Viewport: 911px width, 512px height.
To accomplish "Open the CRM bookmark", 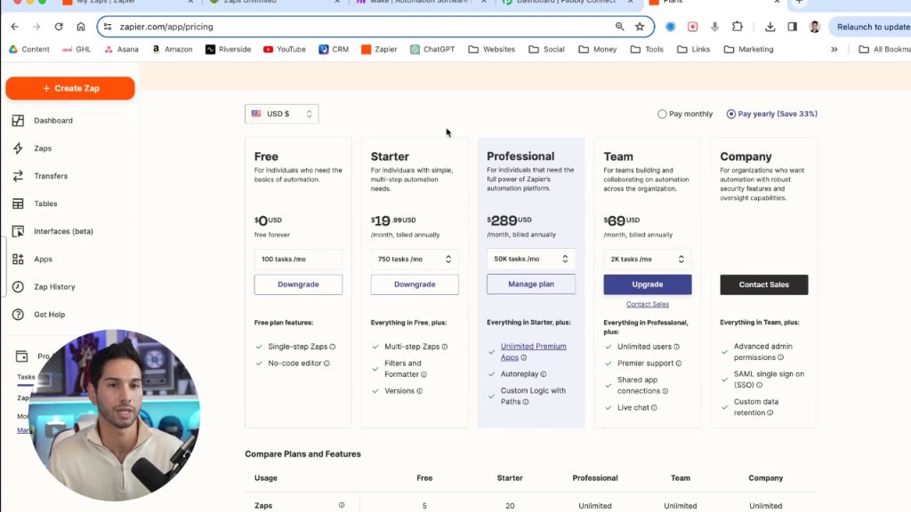I will [334, 50].
